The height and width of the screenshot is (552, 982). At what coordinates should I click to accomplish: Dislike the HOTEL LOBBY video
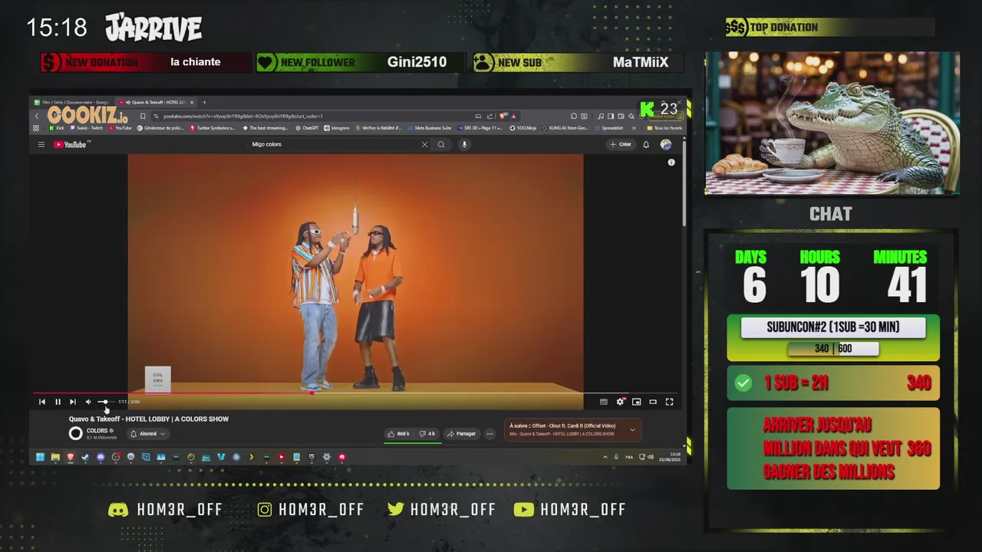tap(427, 434)
